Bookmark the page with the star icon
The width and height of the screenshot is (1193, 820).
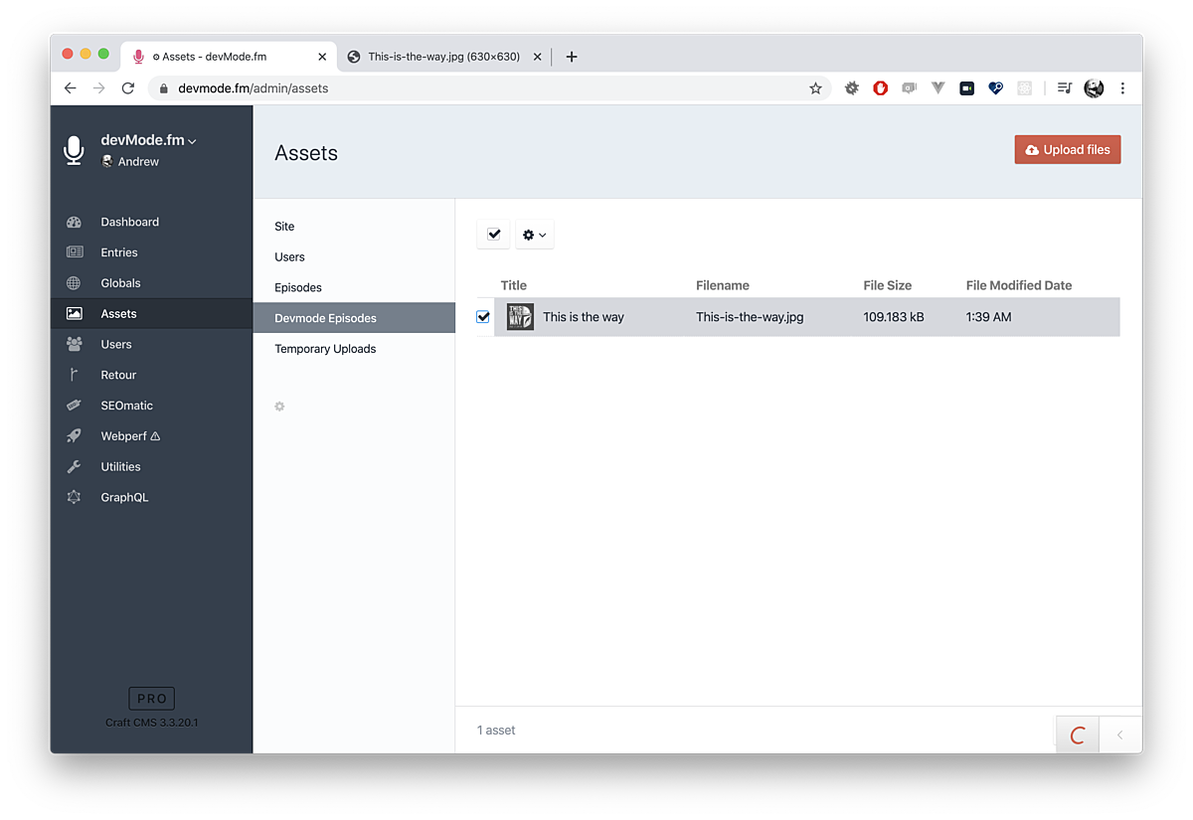pyautogui.click(x=815, y=87)
